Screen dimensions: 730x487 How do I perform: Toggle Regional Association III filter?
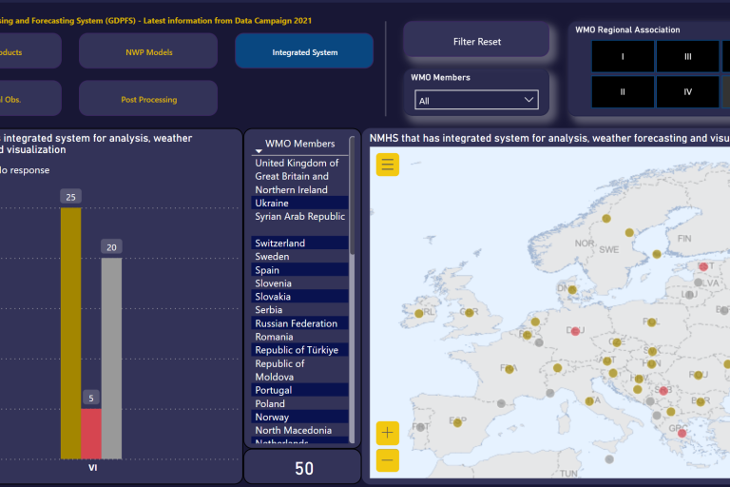[687, 56]
